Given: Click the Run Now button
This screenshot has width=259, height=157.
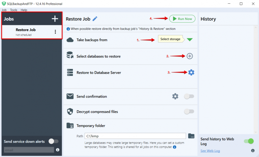Looking at the screenshot, I should [182, 19].
